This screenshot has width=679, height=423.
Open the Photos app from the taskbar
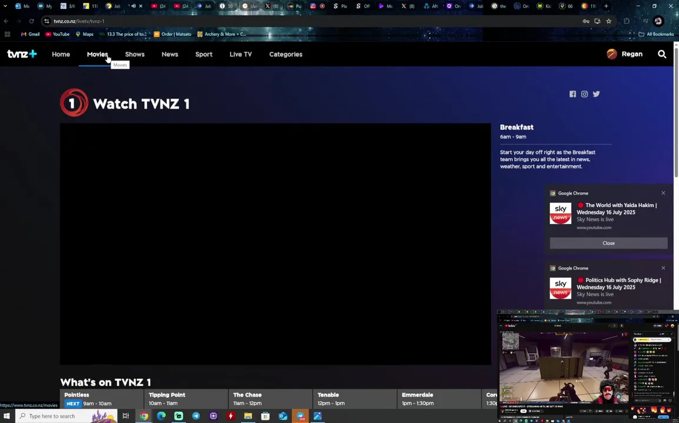(317, 416)
